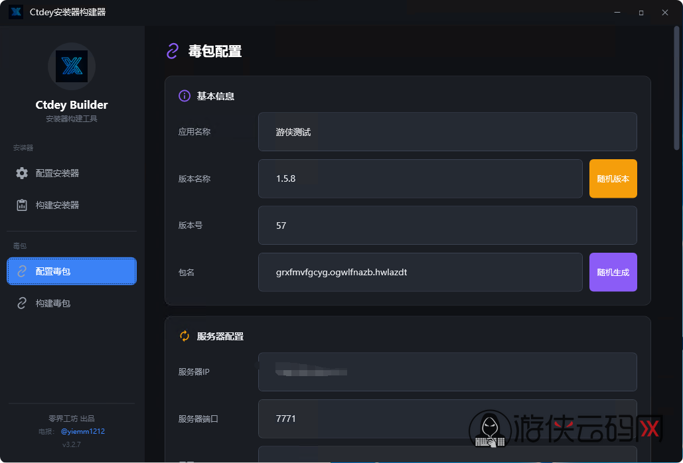
Task: Maximize the Ctdey builder window
Action: [641, 13]
